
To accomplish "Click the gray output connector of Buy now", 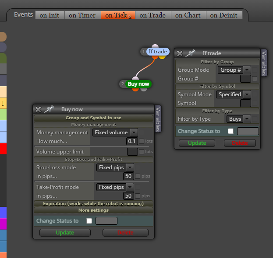I will 144,90.
